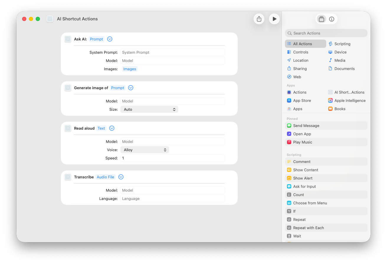Run the shortcut with play button
This screenshot has width=387, height=264.
274,19
